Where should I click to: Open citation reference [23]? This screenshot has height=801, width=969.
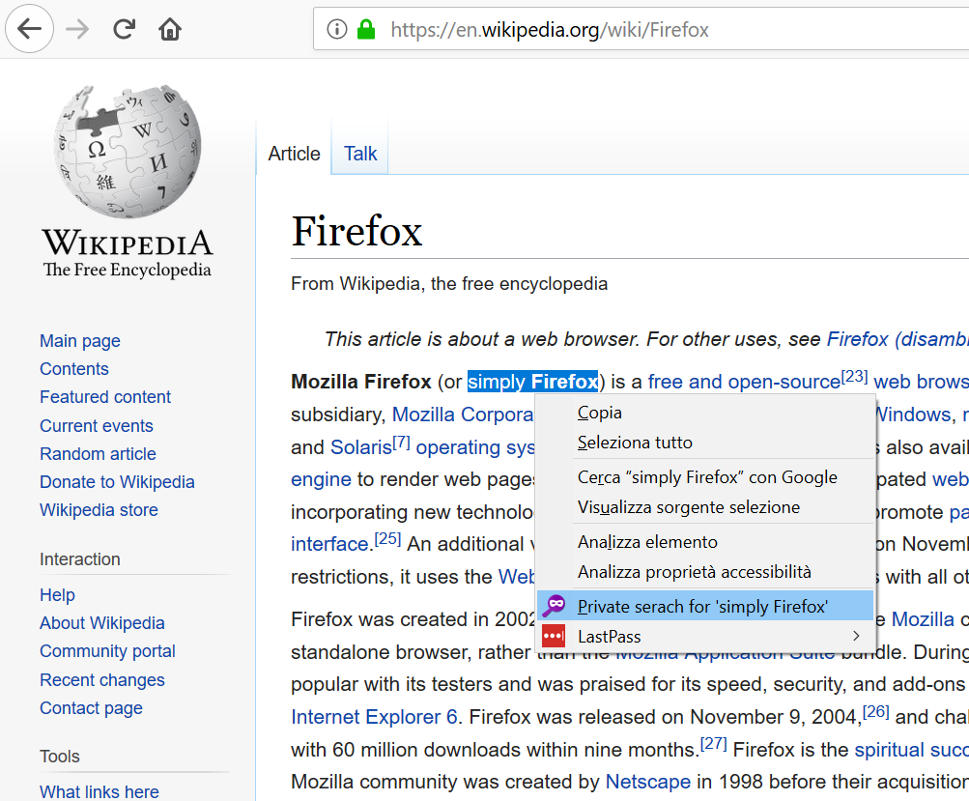(x=854, y=376)
